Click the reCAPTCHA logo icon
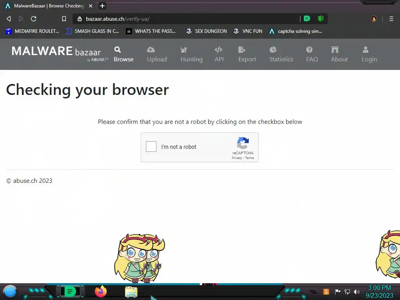Image resolution: width=400 pixels, height=300 pixels. (x=243, y=143)
